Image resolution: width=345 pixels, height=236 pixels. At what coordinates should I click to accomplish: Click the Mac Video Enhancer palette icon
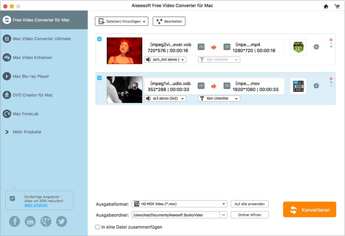7,57
